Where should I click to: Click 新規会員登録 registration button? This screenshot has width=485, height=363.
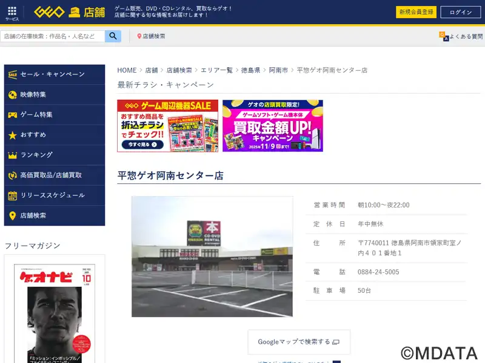pos(416,12)
